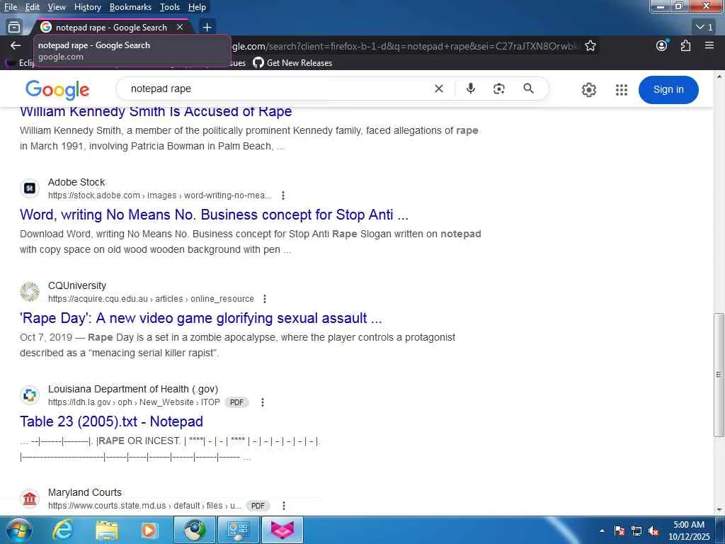
Task: Click the network tray icon
Action: click(636, 531)
